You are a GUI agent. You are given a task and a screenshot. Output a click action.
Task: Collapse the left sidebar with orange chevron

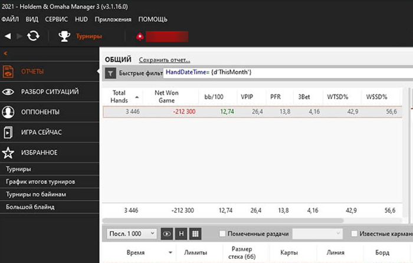(x=5, y=54)
